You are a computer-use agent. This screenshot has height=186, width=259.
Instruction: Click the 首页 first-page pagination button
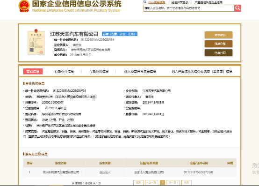[138, 183]
